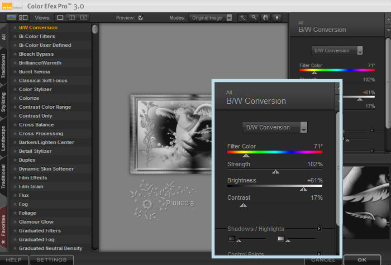The height and width of the screenshot is (265, 391).
Task: Select the split preview view icon
Action: pos(72,17)
